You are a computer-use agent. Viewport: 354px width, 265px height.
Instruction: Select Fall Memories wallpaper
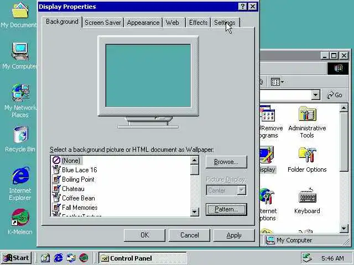(x=80, y=208)
